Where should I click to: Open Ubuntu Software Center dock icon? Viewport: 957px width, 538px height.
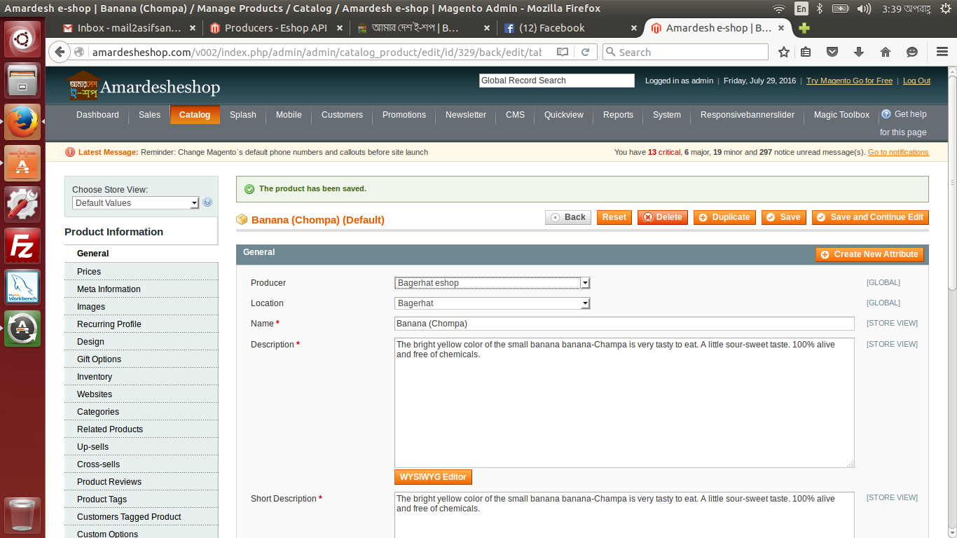[x=23, y=163]
